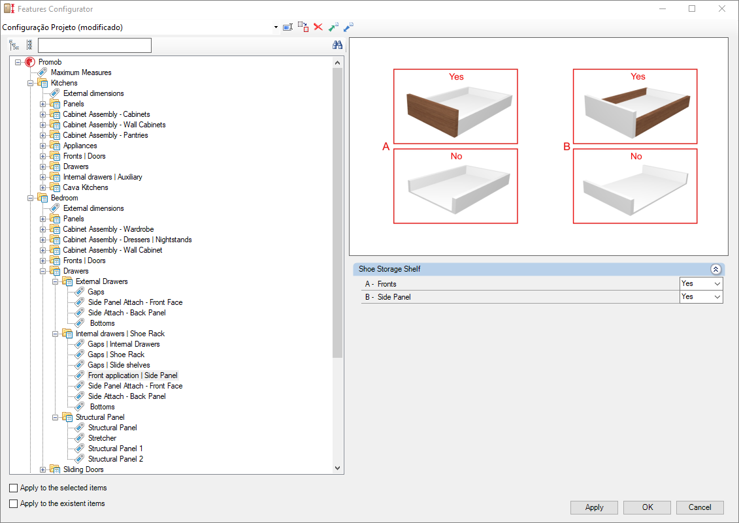Expand the Sliding Doors node
The width and height of the screenshot is (739, 523).
click(x=43, y=469)
